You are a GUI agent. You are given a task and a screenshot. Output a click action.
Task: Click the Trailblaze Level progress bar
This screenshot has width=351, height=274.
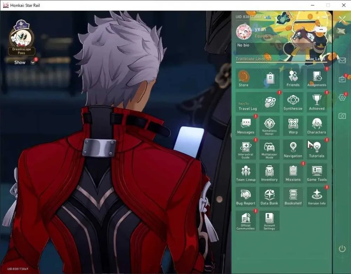[282, 62]
